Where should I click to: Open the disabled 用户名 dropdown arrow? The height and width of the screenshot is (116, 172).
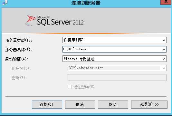point(164,68)
